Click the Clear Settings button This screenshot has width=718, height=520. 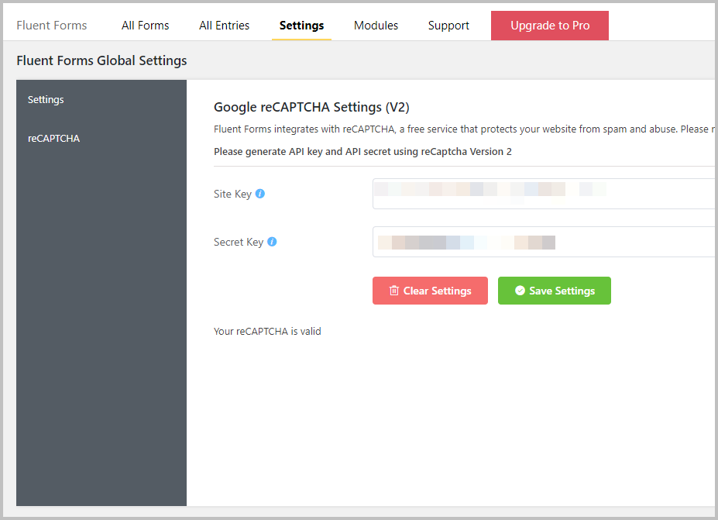pos(430,291)
